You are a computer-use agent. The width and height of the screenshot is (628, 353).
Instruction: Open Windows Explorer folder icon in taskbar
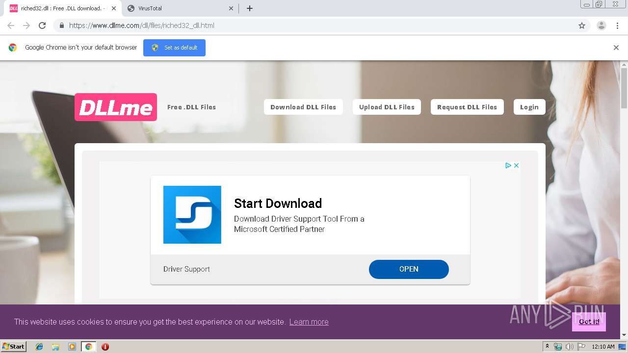[55, 347]
